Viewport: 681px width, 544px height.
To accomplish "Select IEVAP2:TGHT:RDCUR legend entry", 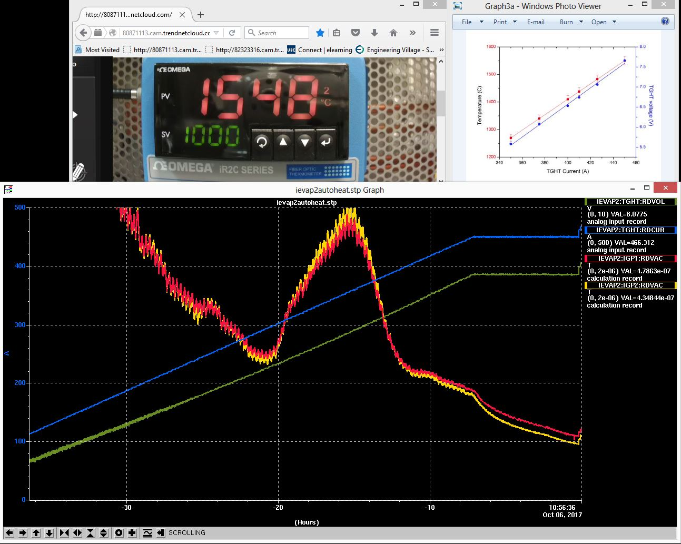I will tap(630, 230).
